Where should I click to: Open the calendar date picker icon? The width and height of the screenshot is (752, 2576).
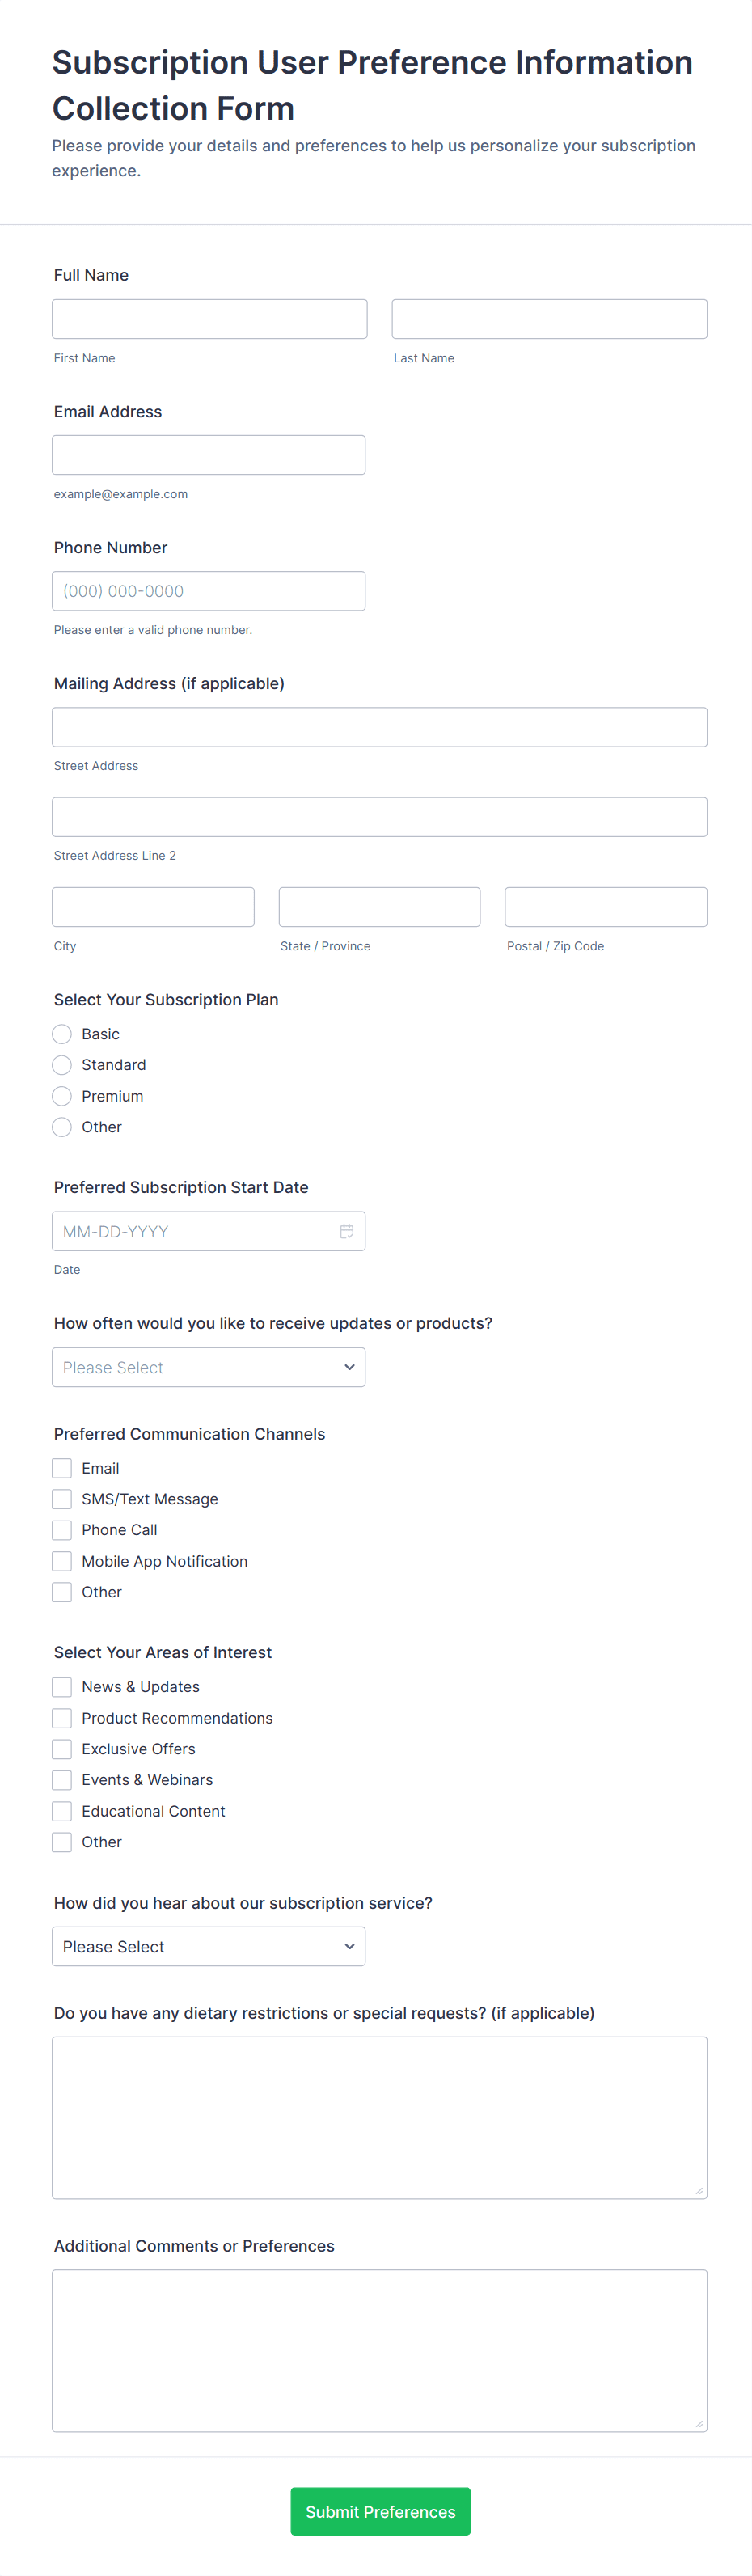(x=346, y=1231)
